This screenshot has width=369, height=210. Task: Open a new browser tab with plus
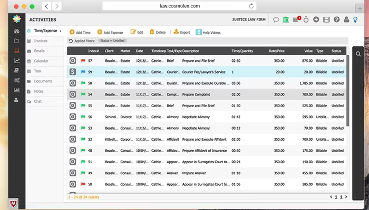pos(360,9)
